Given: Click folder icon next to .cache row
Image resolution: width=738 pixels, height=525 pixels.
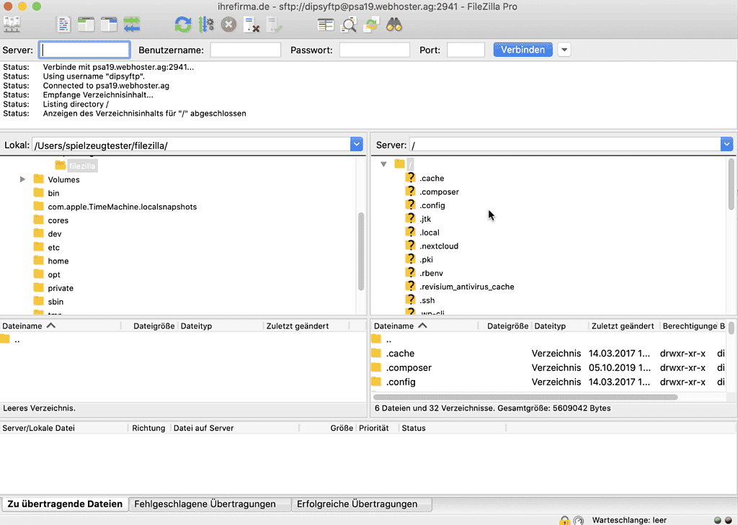Looking at the screenshot, I should point(376,354).
